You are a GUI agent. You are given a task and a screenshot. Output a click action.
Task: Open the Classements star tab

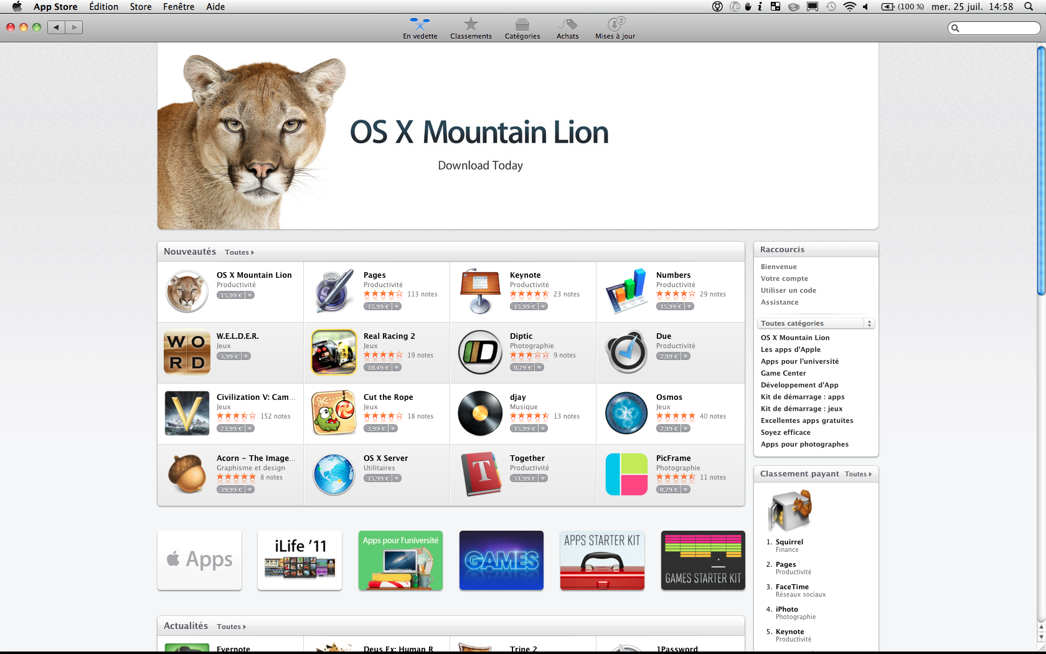tap(471, 29)
